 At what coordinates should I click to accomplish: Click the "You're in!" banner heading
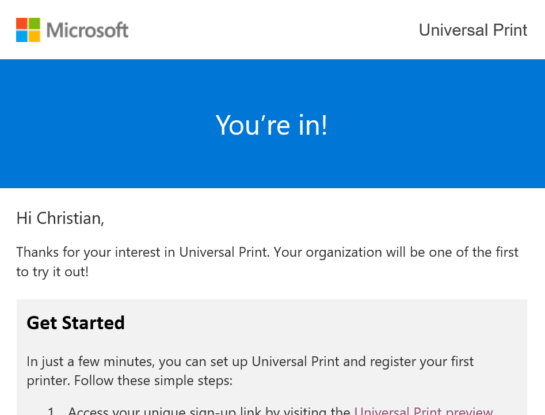(272, 124)
